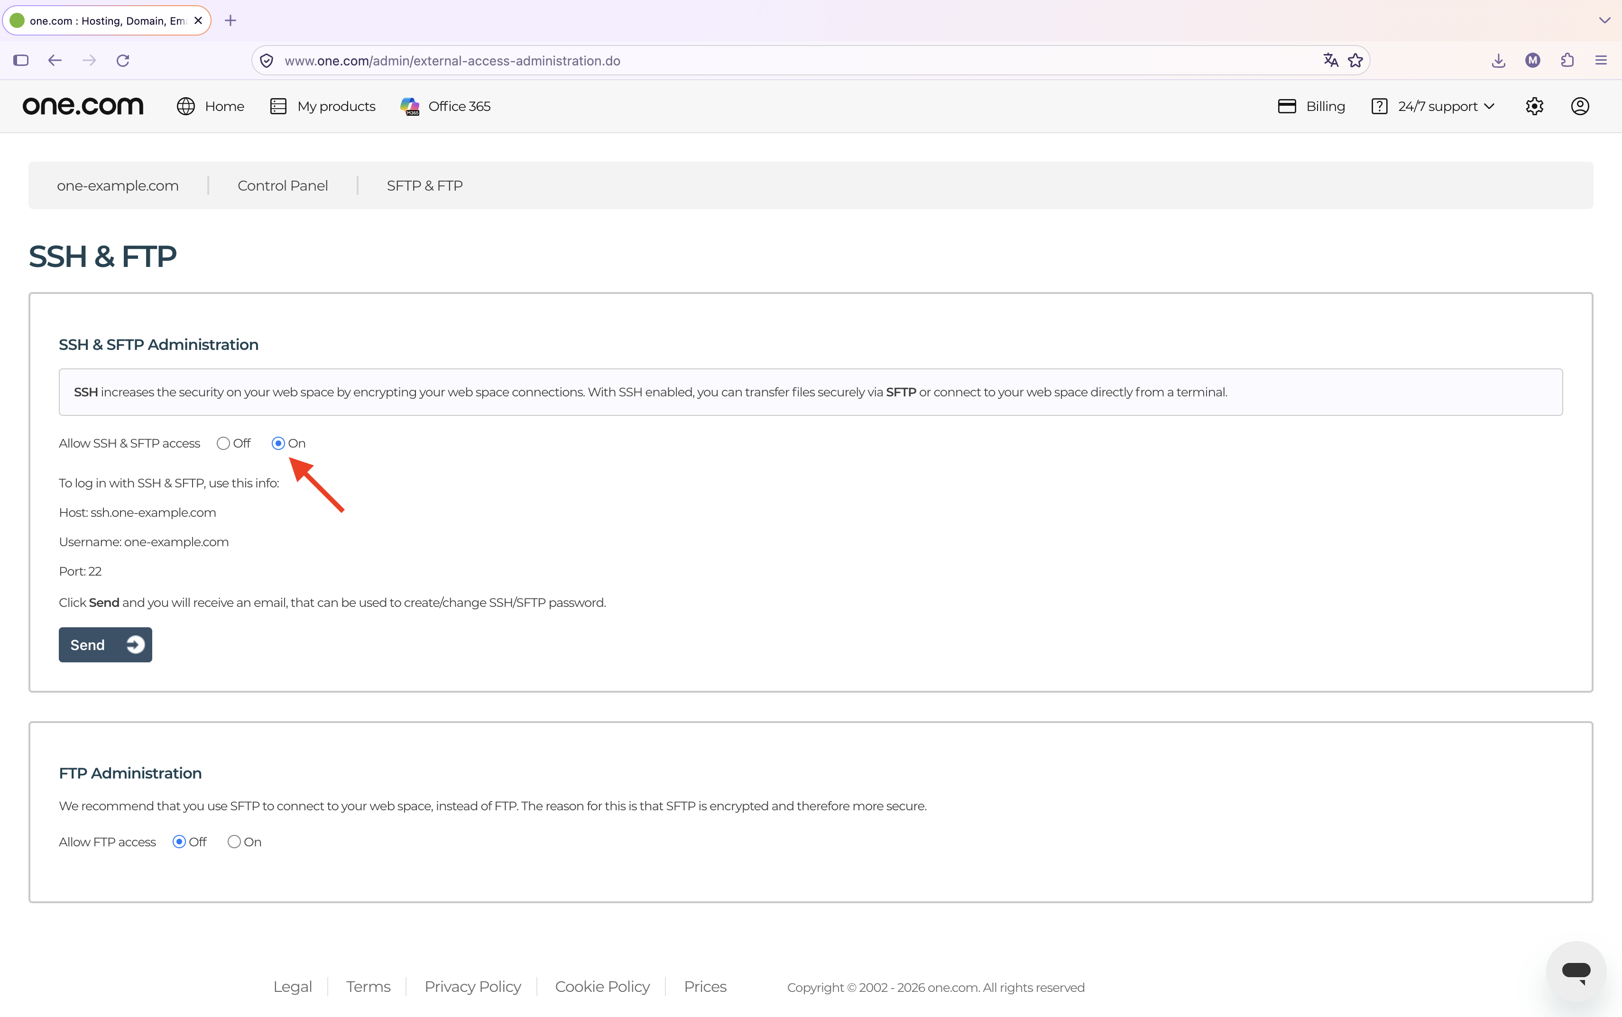This screenshot has width=1622, height=1017.
Task: Click the 'Port: 22' text
Action: coord(80,571)
